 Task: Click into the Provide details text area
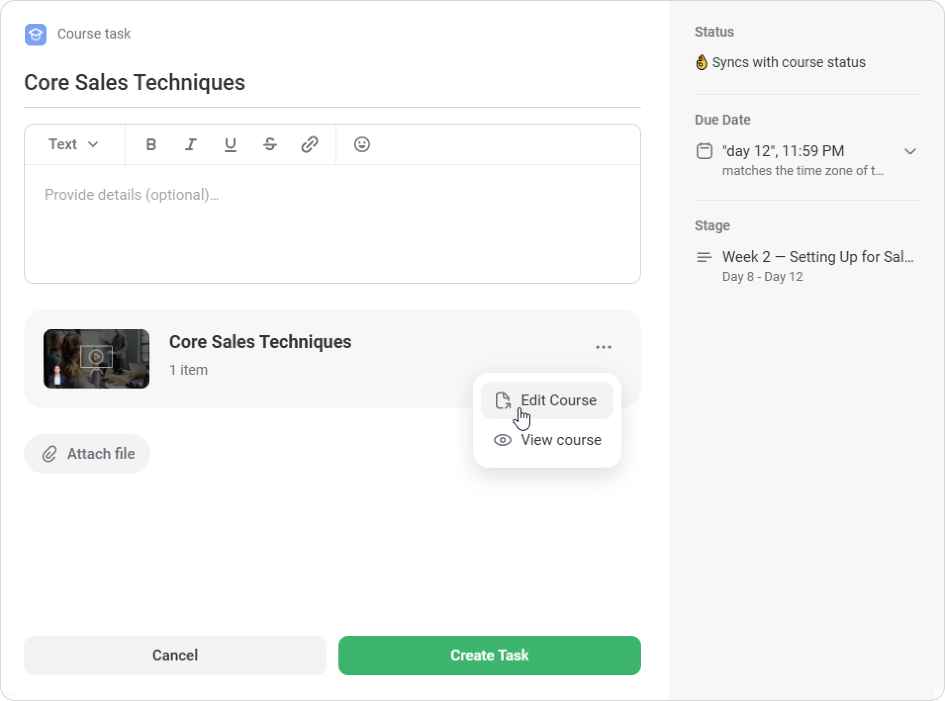(x=331, y=223)
